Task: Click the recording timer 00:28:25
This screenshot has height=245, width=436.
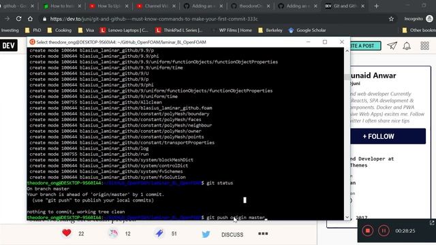Action: pos(405,231)
